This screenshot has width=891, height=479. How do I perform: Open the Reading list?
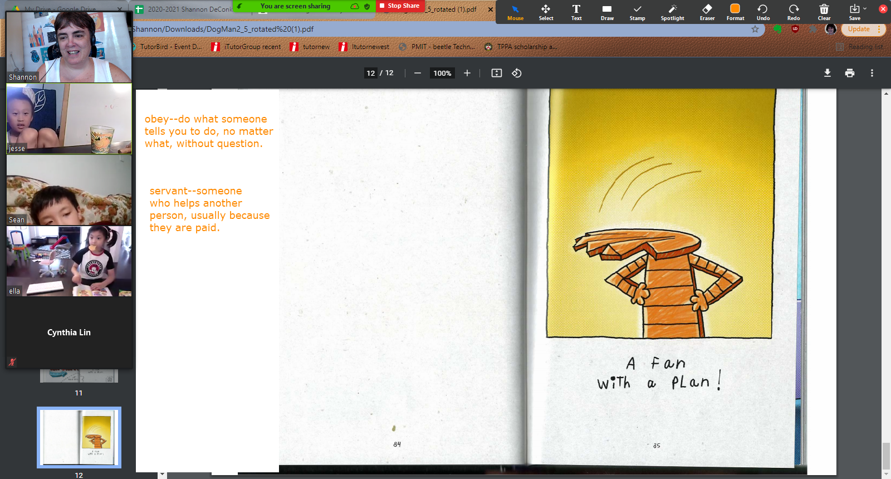860,47
